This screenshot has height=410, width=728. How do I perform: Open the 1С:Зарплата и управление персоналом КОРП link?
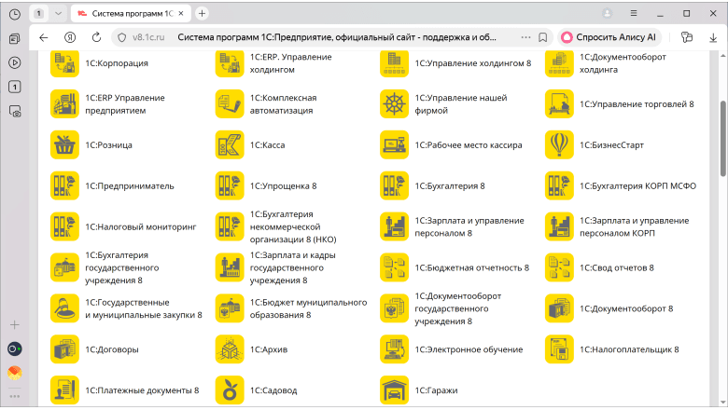[635, 227]
